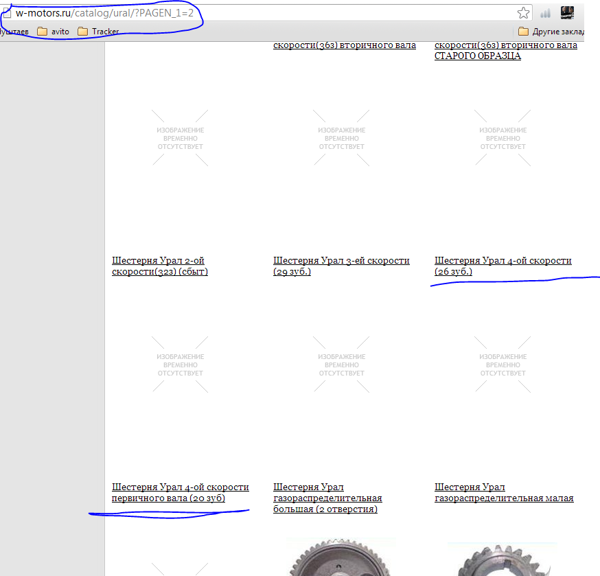
Task: Open link Шестерня Урал 4-ой скорости первичного вала
Action: (181, 492)
